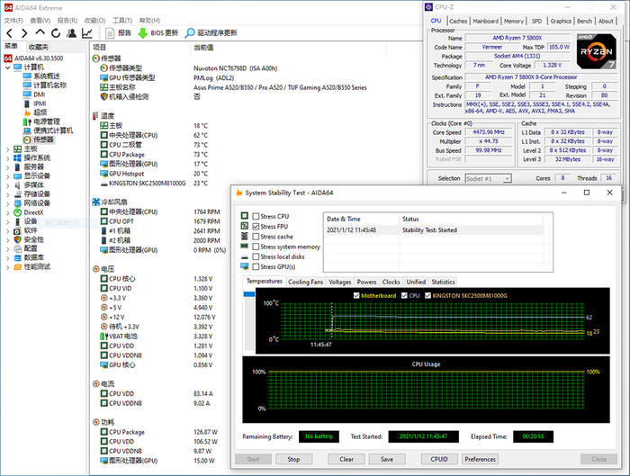Go forward with the AIDA64 forward arrow

click(x=24, y=33)
